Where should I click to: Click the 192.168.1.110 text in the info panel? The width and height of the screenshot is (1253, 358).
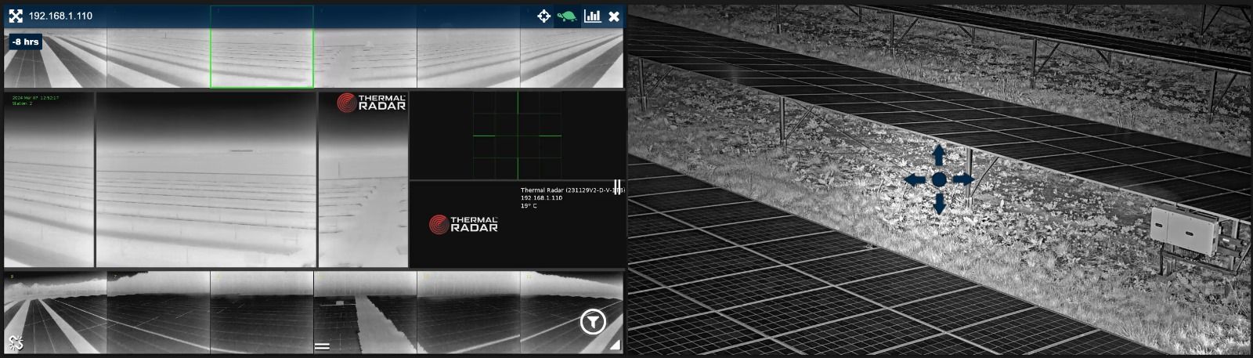click(x=542, y=198)
